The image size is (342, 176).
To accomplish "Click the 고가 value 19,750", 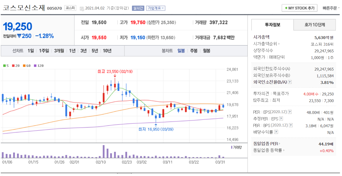I will (138, 23).
